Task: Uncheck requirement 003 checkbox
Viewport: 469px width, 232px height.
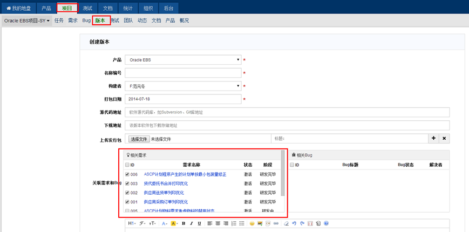Action: (x=127, y=183)
